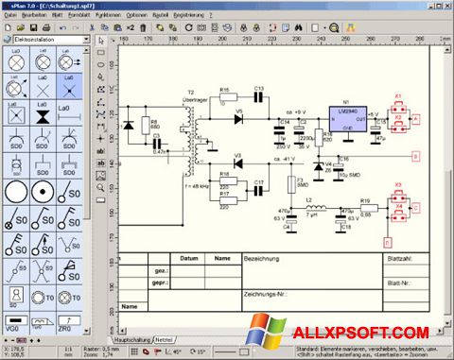Viewport: 454px width, 360px height.
Task: Click the scissors Cut icon
Action: pyautogui.click(x=92, y=27)
